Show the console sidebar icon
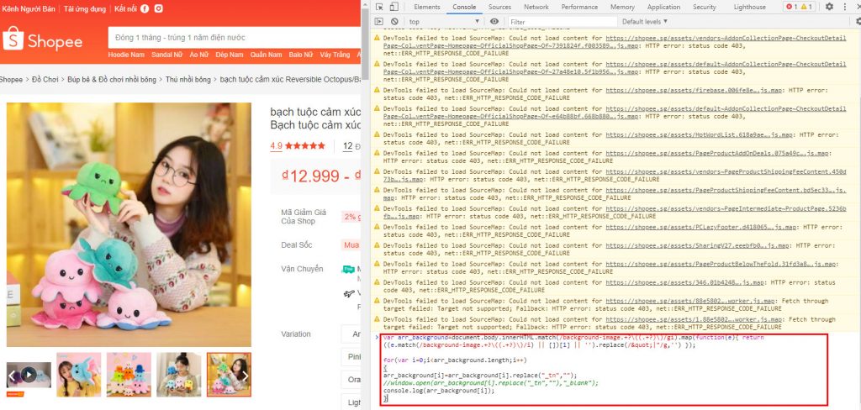861x410 pixels. point(379,21)
